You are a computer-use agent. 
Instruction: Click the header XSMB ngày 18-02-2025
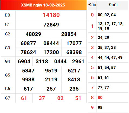(x=43, y=5)
